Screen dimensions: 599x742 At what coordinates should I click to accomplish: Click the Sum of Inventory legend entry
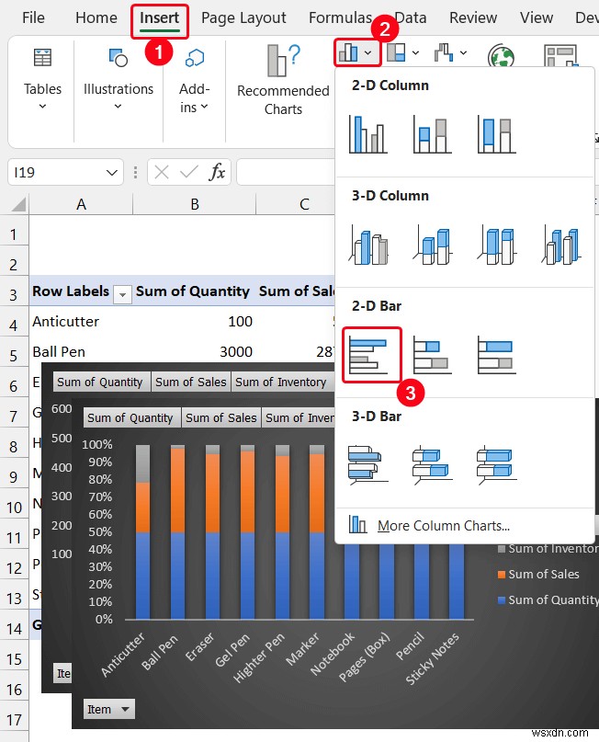(548, 549)
